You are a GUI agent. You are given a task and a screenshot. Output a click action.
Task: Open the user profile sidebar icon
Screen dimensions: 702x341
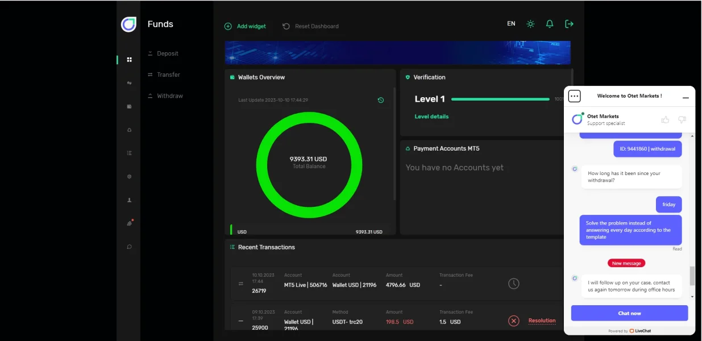coord(130,200)
